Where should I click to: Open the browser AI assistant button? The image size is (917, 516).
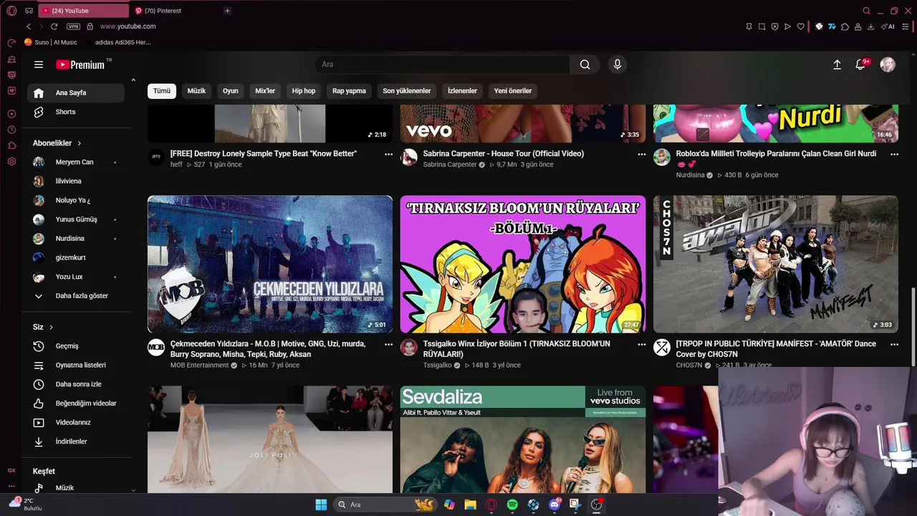point(888,27)
